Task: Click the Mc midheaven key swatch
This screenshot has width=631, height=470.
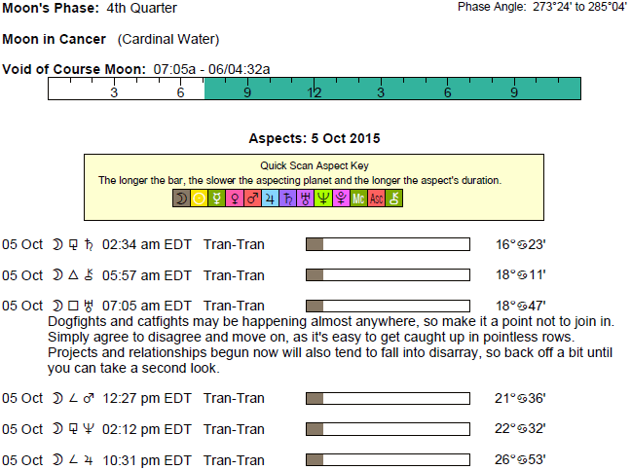Action: tap(358, 199)
